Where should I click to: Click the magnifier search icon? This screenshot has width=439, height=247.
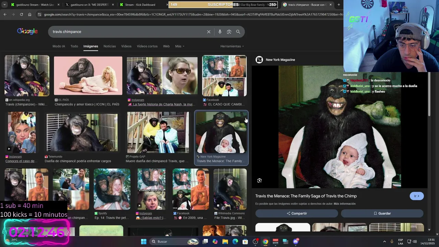tap(238, 32)
